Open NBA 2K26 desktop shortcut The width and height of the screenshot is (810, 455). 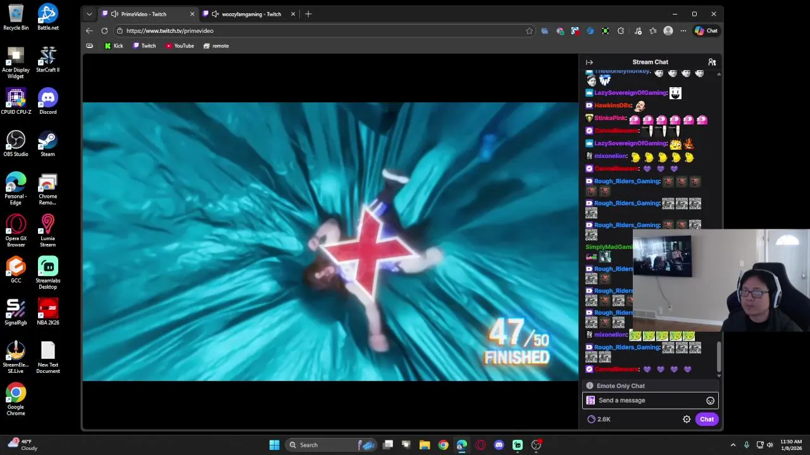[x=47, y=312]
